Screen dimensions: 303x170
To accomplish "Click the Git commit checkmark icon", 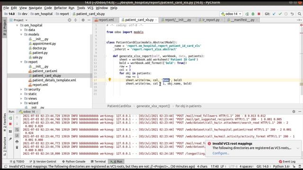I will (x=280, y=14).
